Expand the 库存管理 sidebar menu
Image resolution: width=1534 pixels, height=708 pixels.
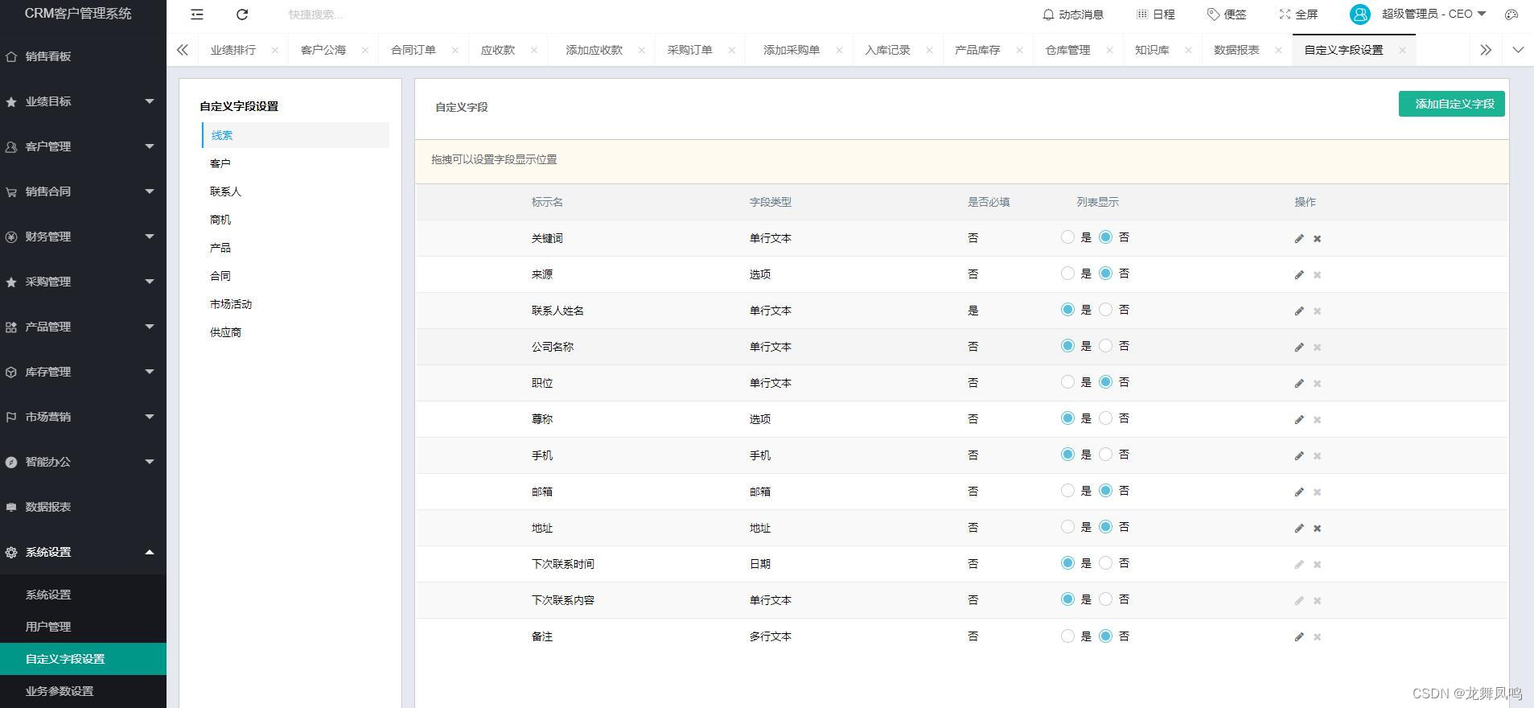pos(83,372)
